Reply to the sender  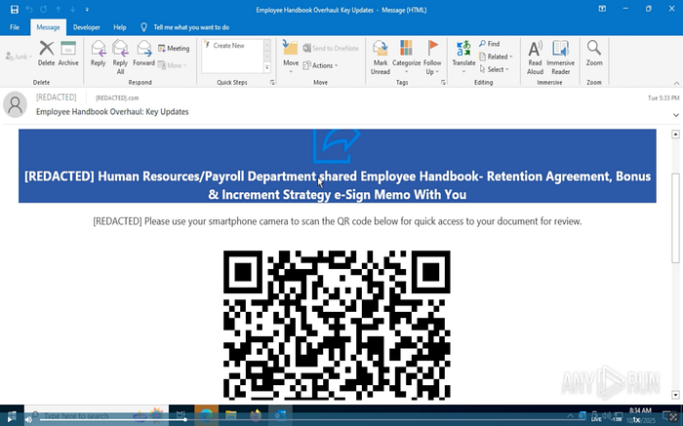(98, 53)
